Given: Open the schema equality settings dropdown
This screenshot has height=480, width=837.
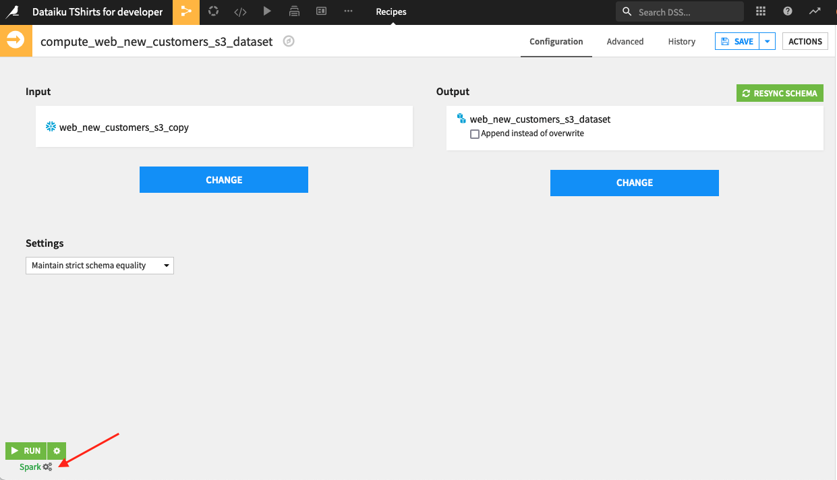Looking at the screenshot, I should pos(100,266).
